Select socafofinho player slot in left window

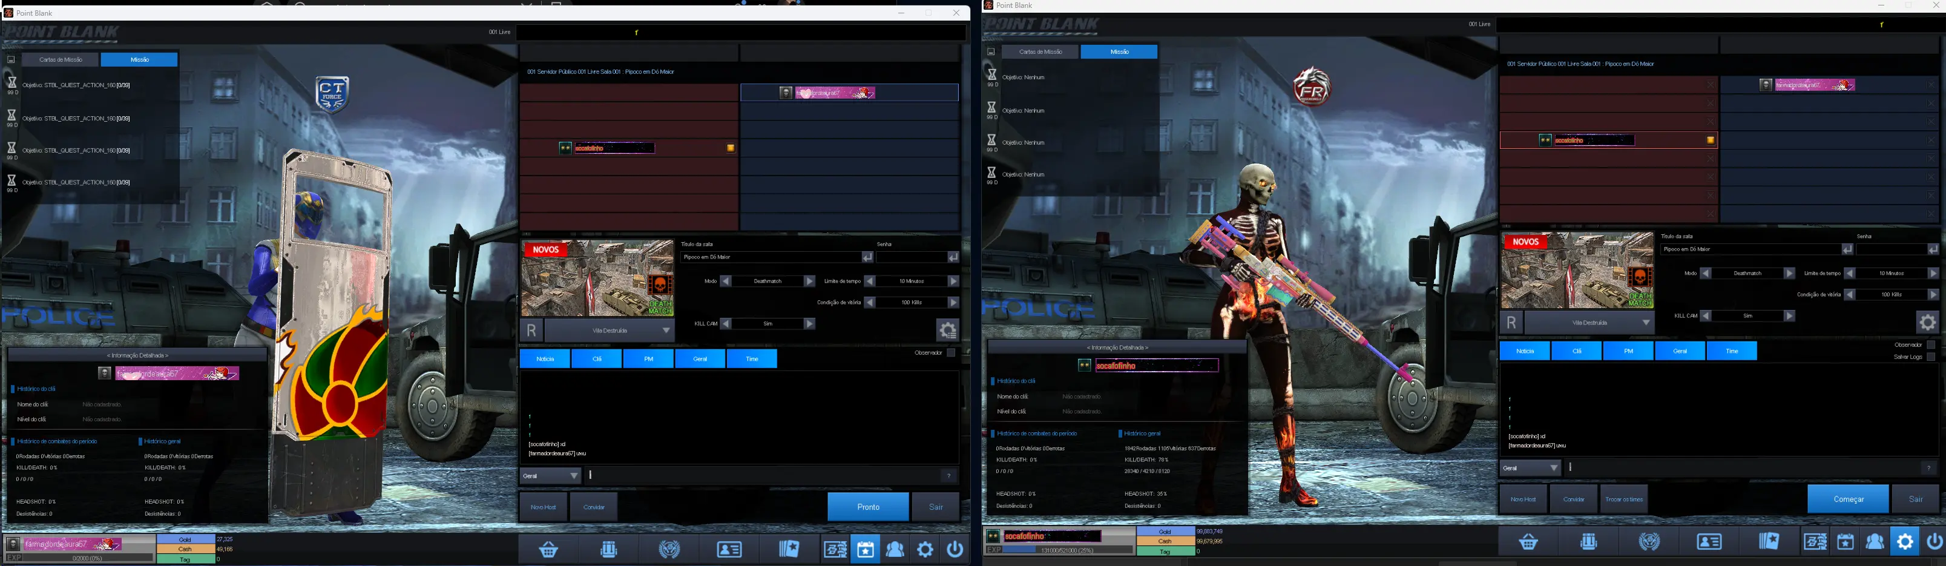[x=628, y=148]
